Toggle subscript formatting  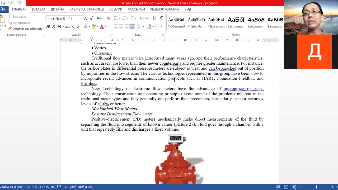click(x=73, y=27)
